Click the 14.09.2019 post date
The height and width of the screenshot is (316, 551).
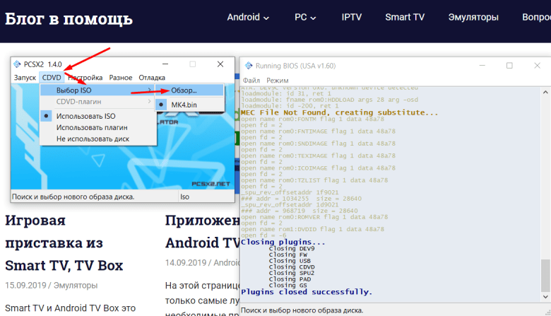[186, 262]
